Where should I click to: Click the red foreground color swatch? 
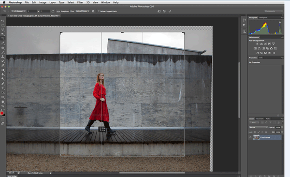click(2, 113)
